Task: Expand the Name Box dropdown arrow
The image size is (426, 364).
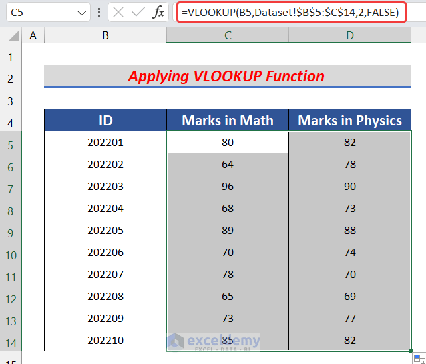Action: (81, 13)
